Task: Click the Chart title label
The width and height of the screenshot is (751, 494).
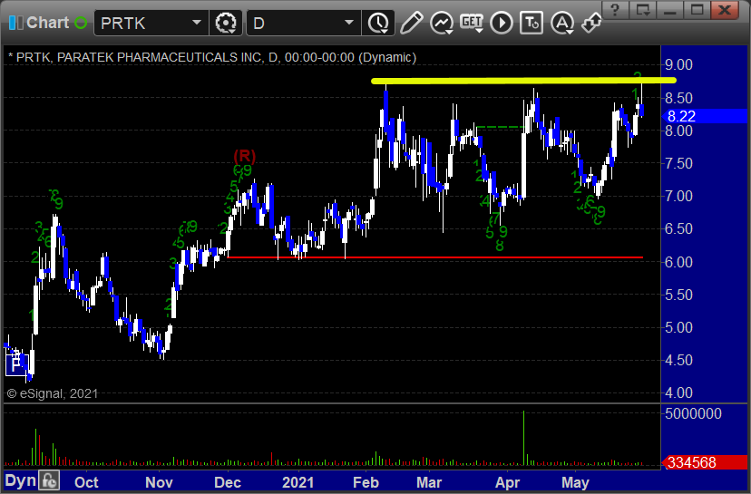Action: click(47, 23)
